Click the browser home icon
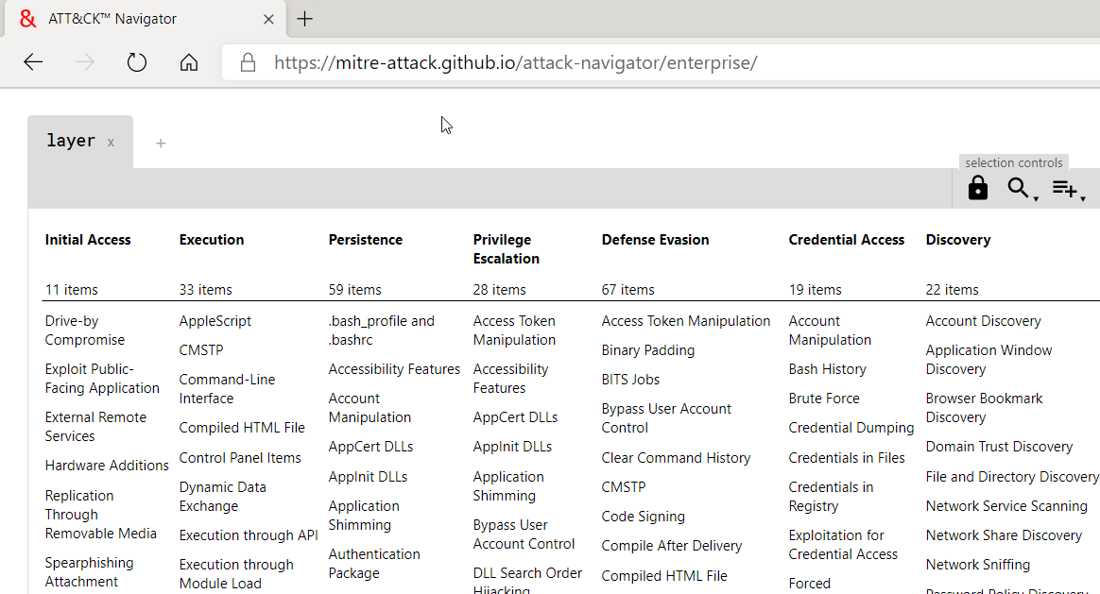The image size is (1100, 594). coord(188,61)
